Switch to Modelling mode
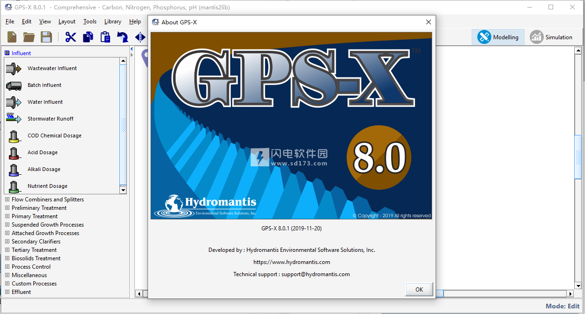The image size is (585, 314). (x=498, y=37)
